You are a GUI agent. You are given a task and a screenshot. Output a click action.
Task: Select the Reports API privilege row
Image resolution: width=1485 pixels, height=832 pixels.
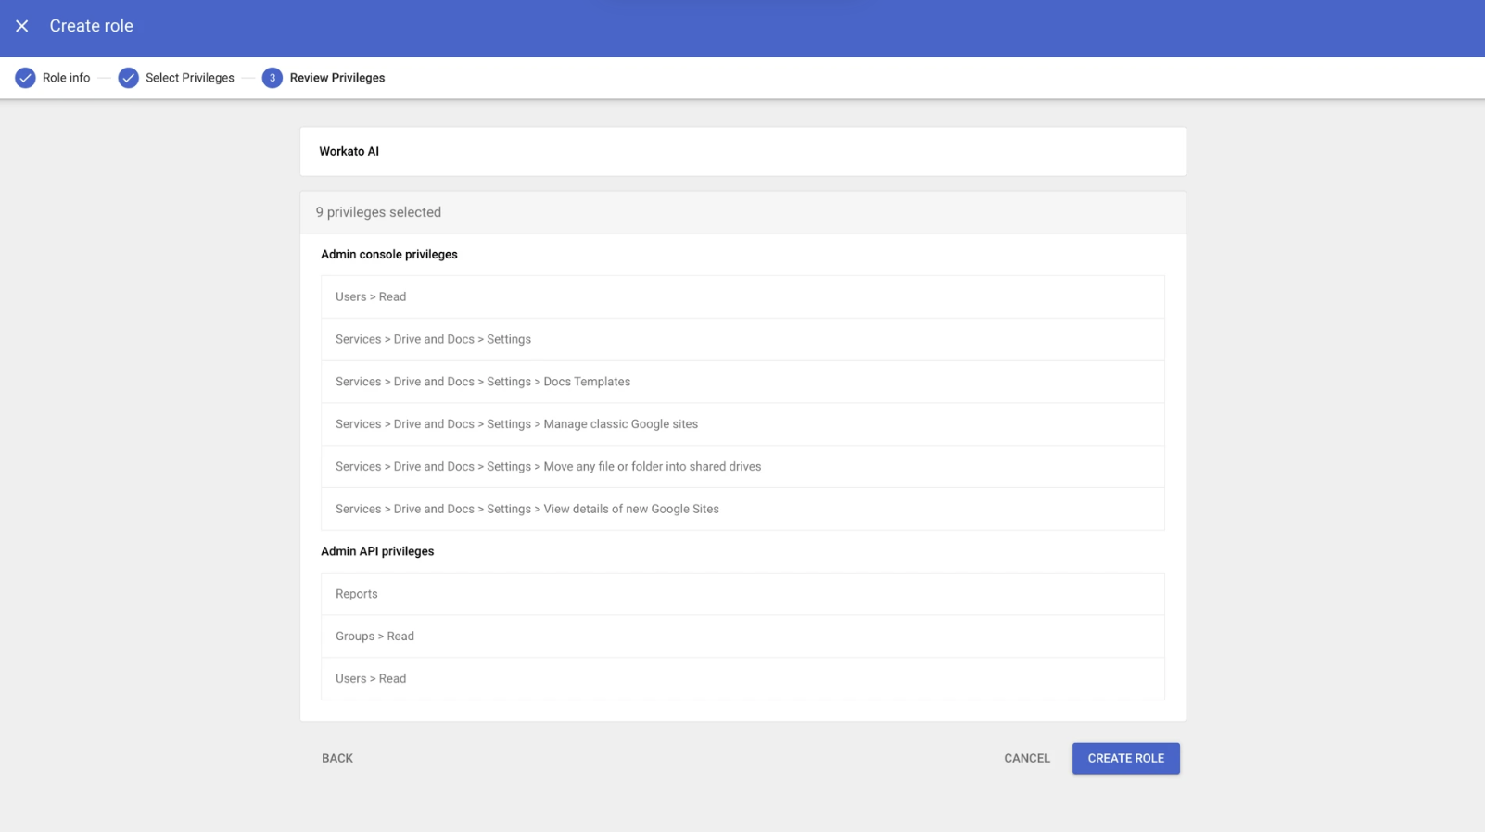tap(742, 594)
